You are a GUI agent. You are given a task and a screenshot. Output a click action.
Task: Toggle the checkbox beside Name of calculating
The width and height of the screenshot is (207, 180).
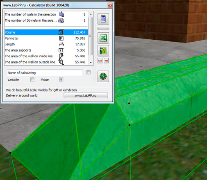click(x=89, y=72)
